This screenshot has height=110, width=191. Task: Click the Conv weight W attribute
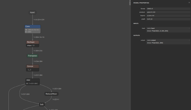[32, 30]
